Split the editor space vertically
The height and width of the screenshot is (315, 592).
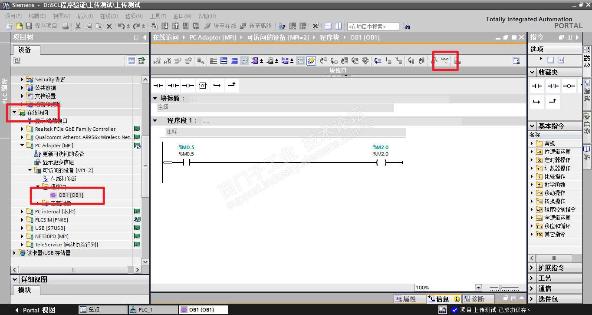tap(339, 26)
